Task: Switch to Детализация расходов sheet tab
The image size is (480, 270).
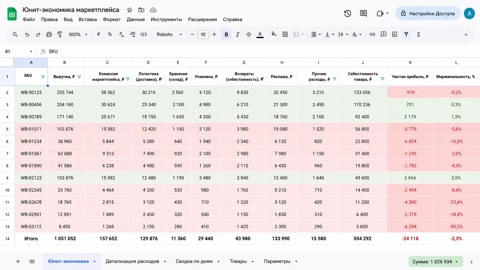Action: pos(132,261)
